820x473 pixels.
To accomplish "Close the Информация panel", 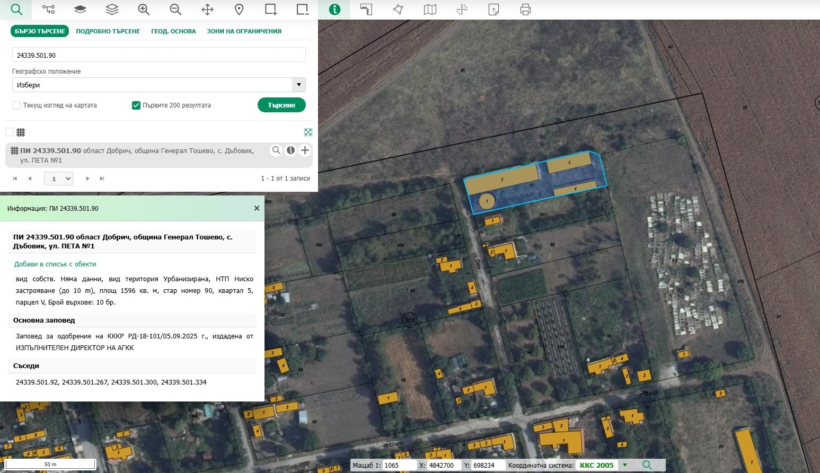I will tap(257, 208).
